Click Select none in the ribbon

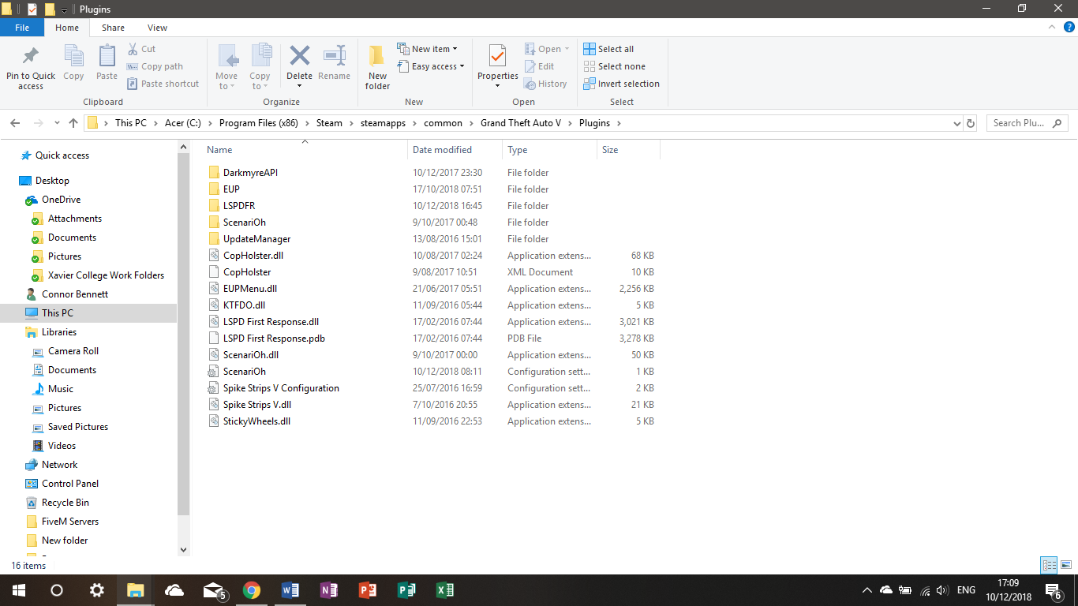(x=614, y=66)
